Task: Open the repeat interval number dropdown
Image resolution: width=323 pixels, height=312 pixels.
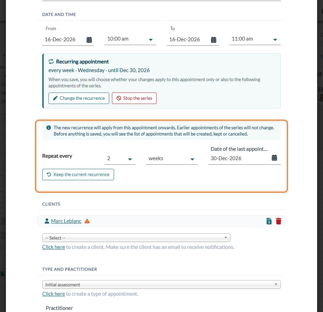Action: (x=120, y=158)
